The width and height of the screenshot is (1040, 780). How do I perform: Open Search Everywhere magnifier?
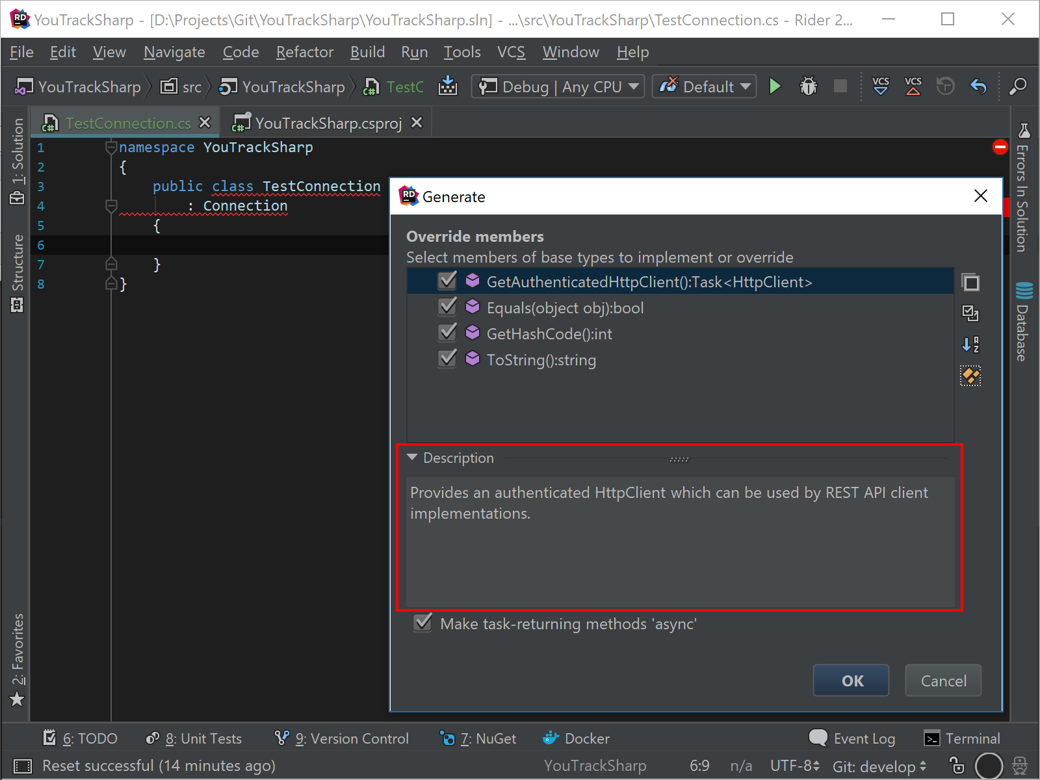[1017, 86]
